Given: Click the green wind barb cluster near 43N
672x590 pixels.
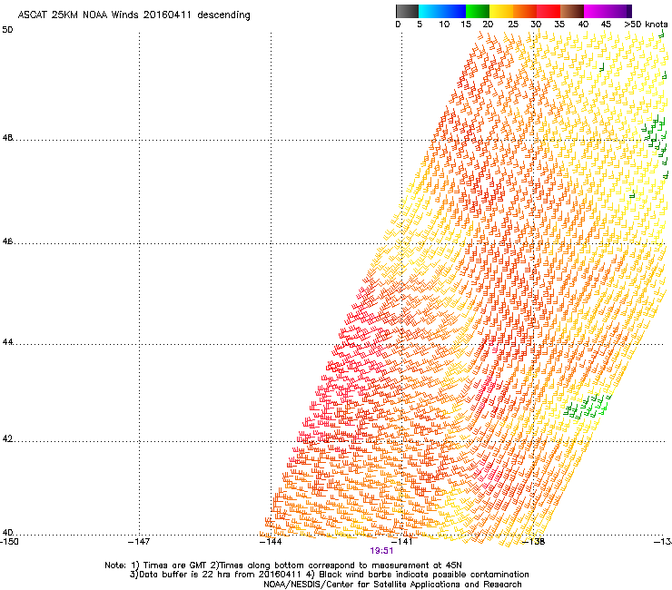Looking at the screenshot, I should coord(587,406).
